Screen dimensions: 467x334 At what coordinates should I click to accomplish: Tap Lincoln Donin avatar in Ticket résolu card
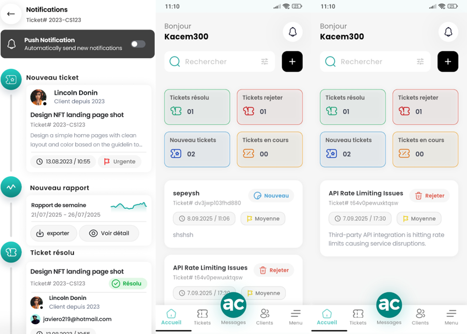(37, 302)
